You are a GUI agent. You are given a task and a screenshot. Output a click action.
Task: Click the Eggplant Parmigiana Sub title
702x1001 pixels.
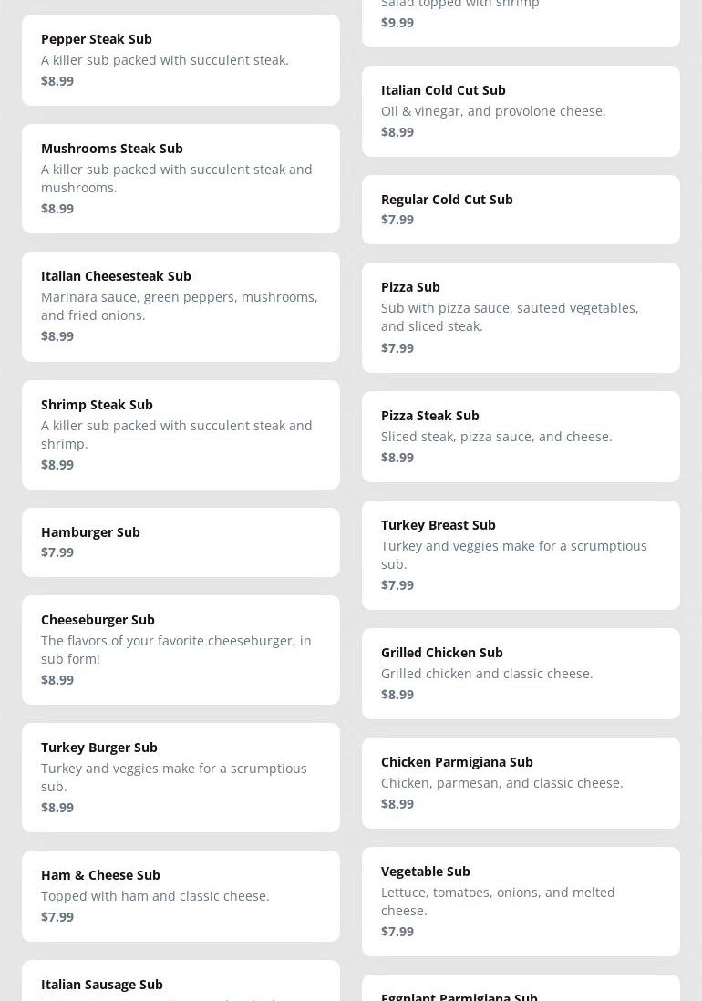pyautogui.click(x=459, y=995)
